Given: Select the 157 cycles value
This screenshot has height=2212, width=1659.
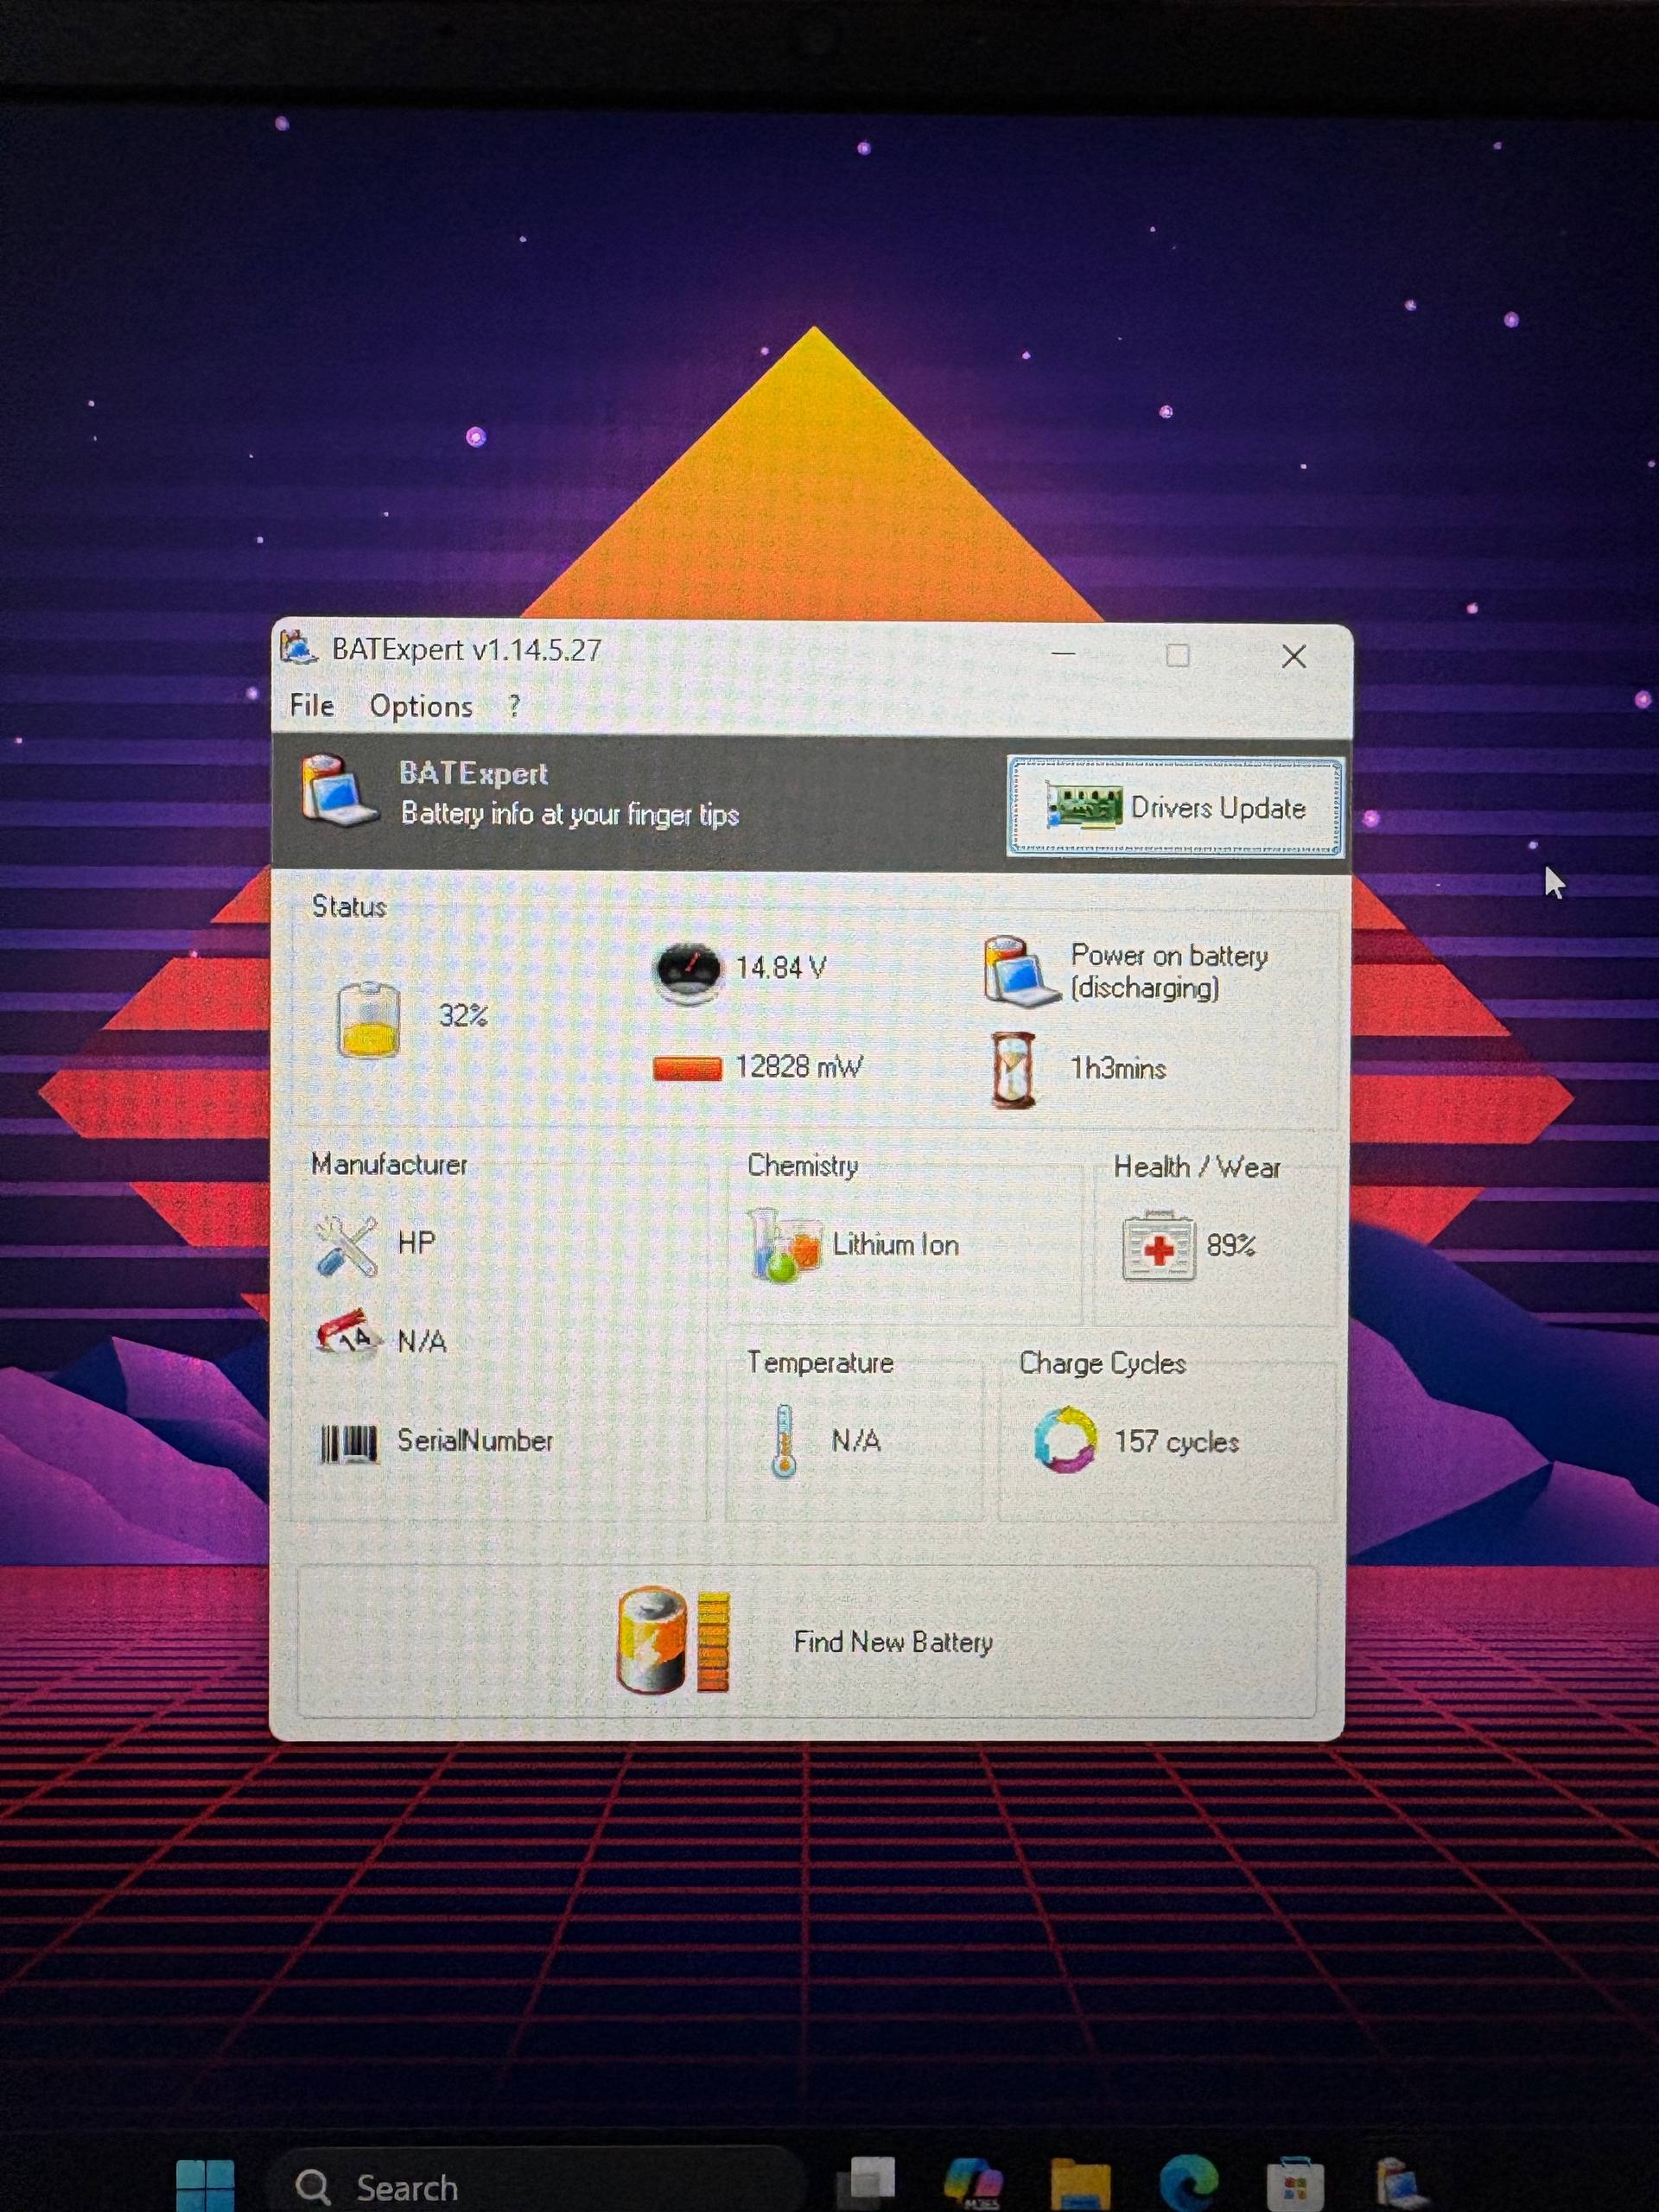Looking at the screenshot, I should [1177, 1442].
